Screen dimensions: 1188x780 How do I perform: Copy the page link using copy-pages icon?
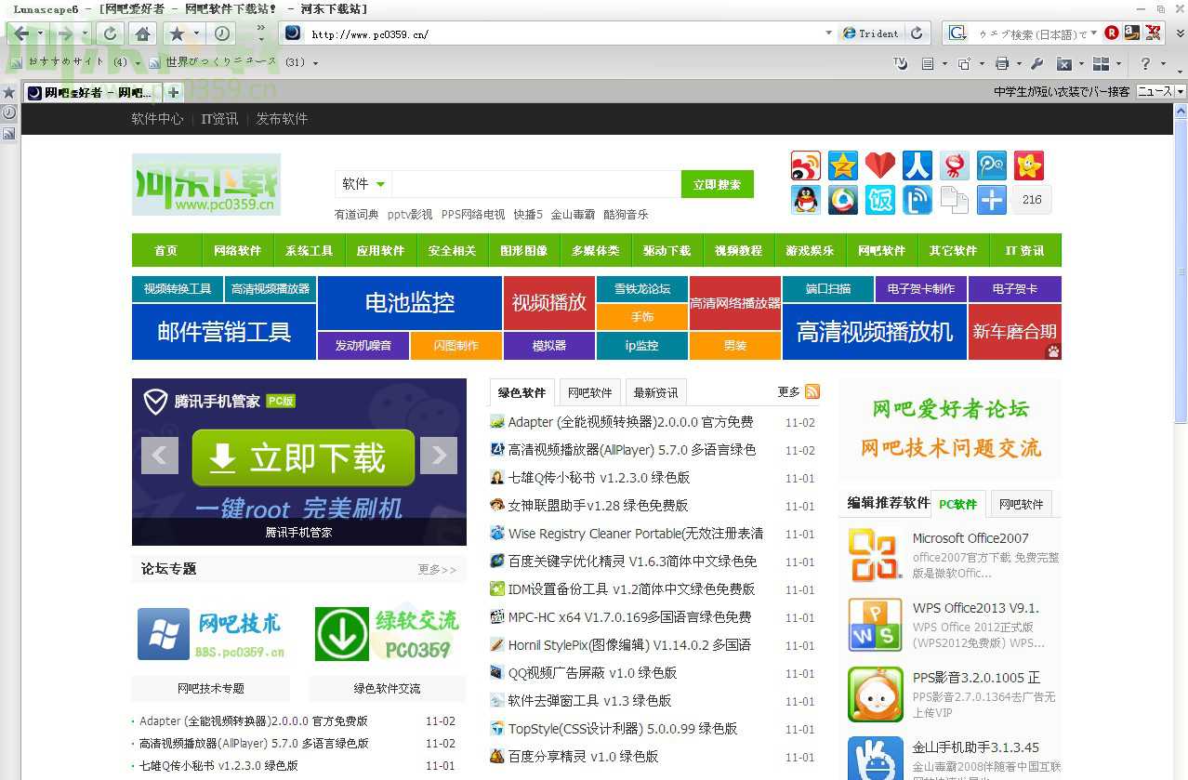point(954,200)
